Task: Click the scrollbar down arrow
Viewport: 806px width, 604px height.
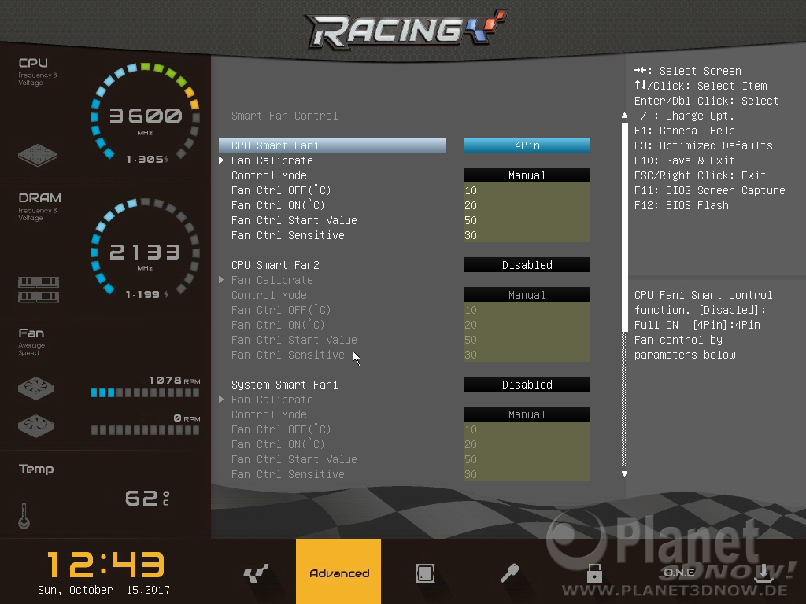Action: click(x=624, y=473)
